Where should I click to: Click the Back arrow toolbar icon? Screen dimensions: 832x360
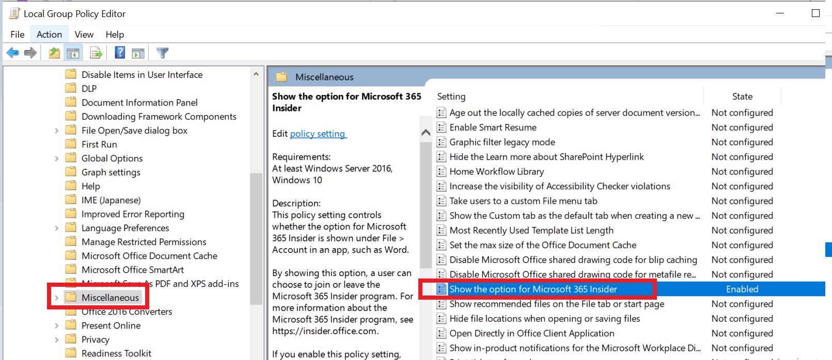(13, 53)
